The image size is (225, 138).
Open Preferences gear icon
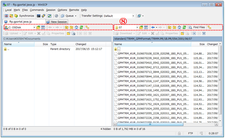[x=56, y=16]
